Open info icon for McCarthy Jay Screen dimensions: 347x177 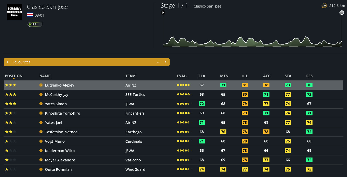(41, 94)
